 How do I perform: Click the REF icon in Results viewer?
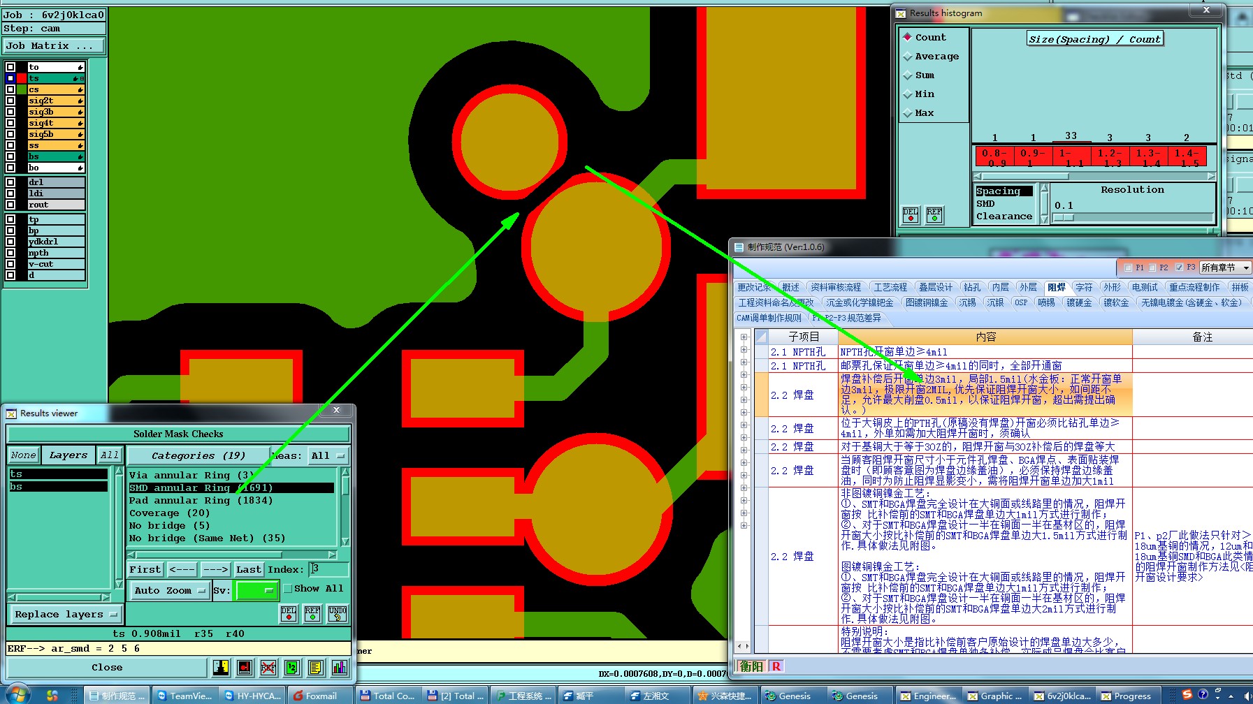312,614
